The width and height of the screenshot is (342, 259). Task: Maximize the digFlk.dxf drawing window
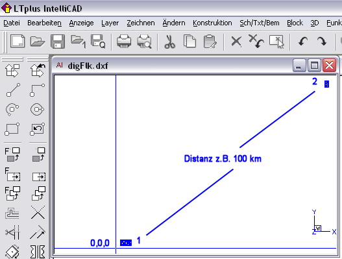point(314,65)
